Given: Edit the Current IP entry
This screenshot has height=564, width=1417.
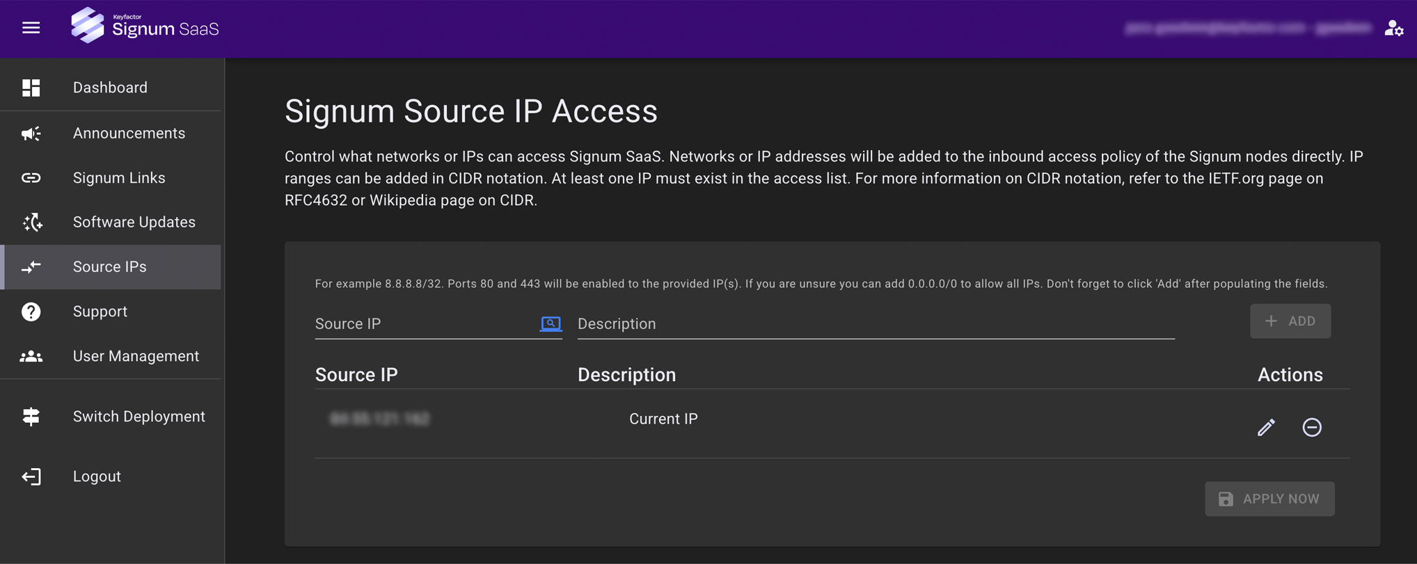Looking at the screenshot, I should pos(1266,427).
